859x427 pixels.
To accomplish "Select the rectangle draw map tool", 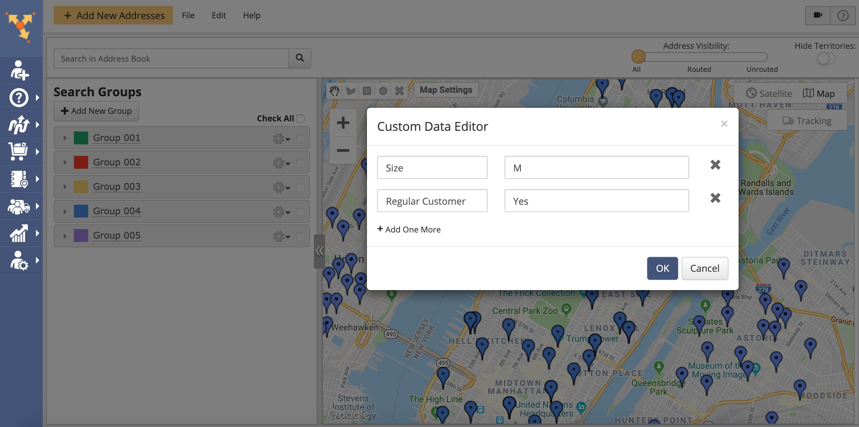I will click(x=367, y=90).
